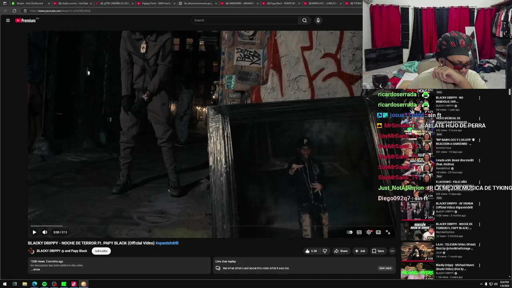Open the taskbar clock showing 8:34 PM
This screenshot has height=288, width=512.
505,284
